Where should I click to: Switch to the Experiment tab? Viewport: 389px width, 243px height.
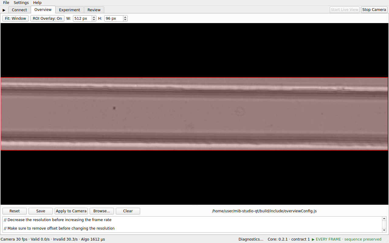pos(70,10)
